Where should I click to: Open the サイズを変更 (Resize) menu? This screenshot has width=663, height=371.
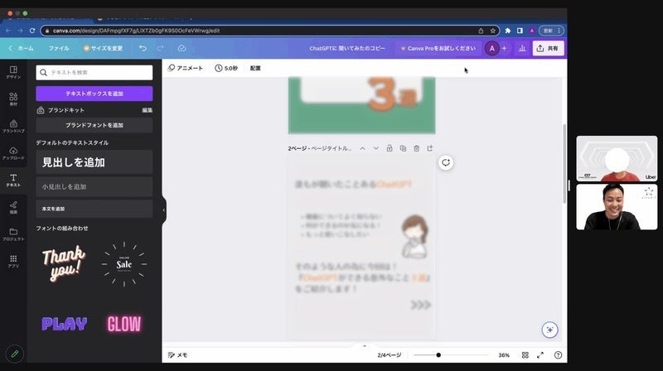(103, 48)
